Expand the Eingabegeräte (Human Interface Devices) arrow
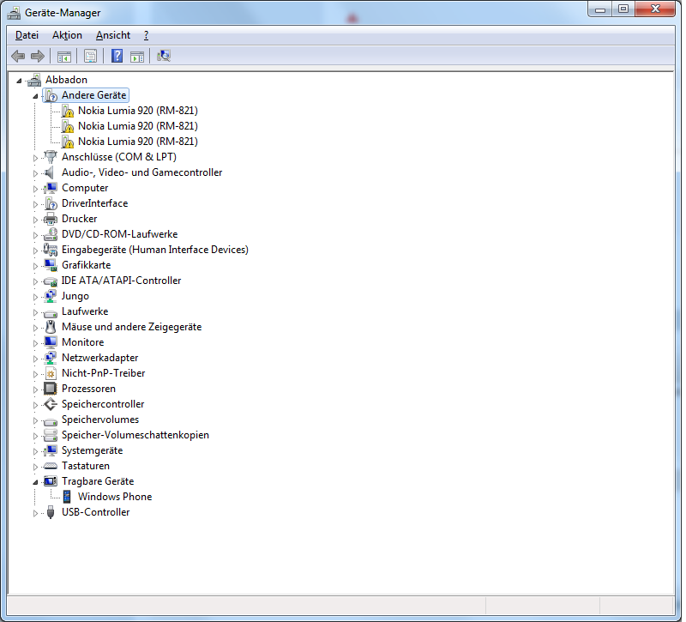 [x=35, y=251]
